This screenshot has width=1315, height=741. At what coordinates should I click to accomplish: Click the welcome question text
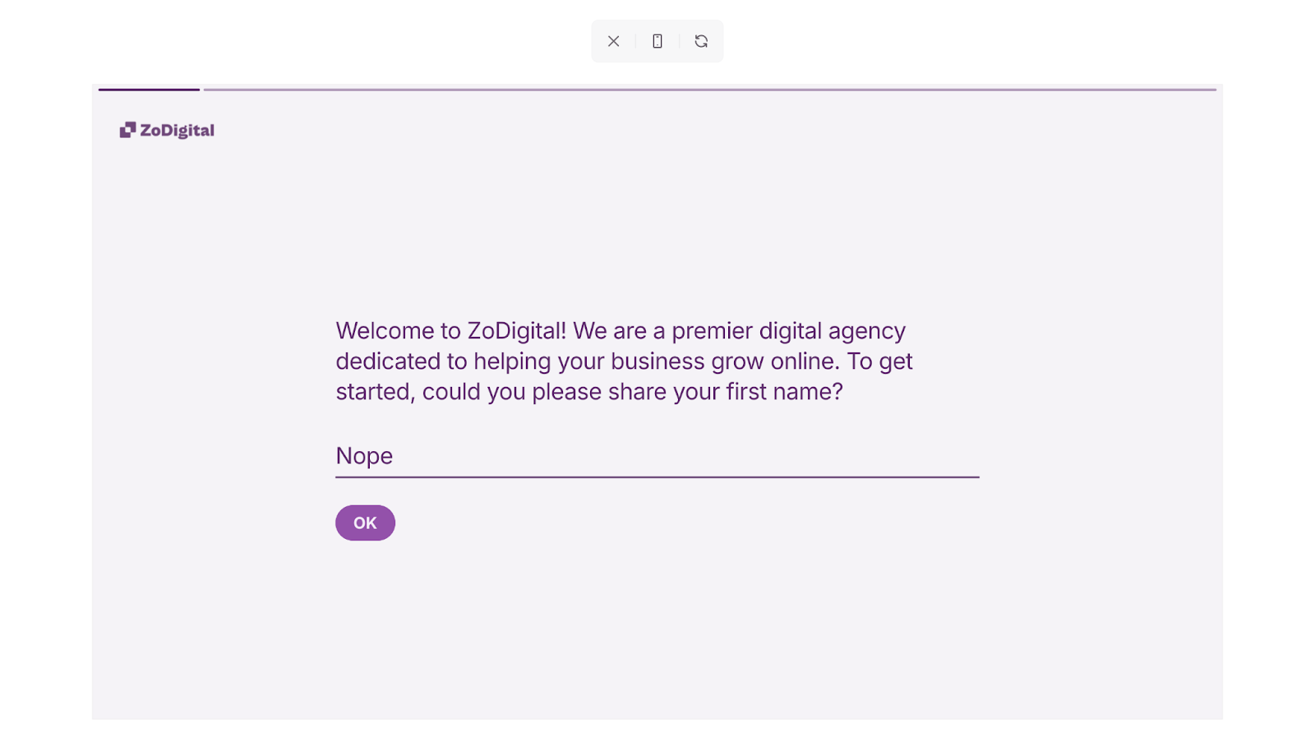tap(624, 361)
